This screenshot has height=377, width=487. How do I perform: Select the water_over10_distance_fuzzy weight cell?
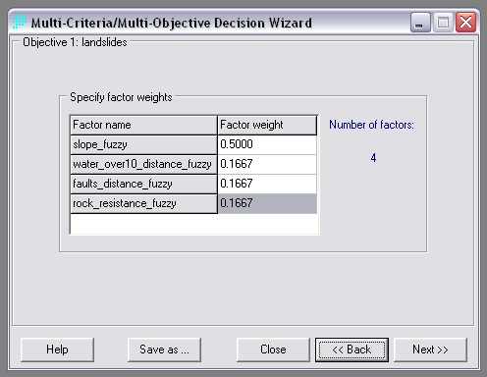coord(267,164)
